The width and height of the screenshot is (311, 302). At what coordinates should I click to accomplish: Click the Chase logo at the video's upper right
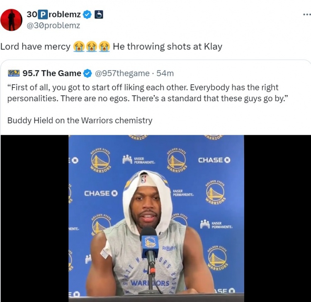point(214,160)
